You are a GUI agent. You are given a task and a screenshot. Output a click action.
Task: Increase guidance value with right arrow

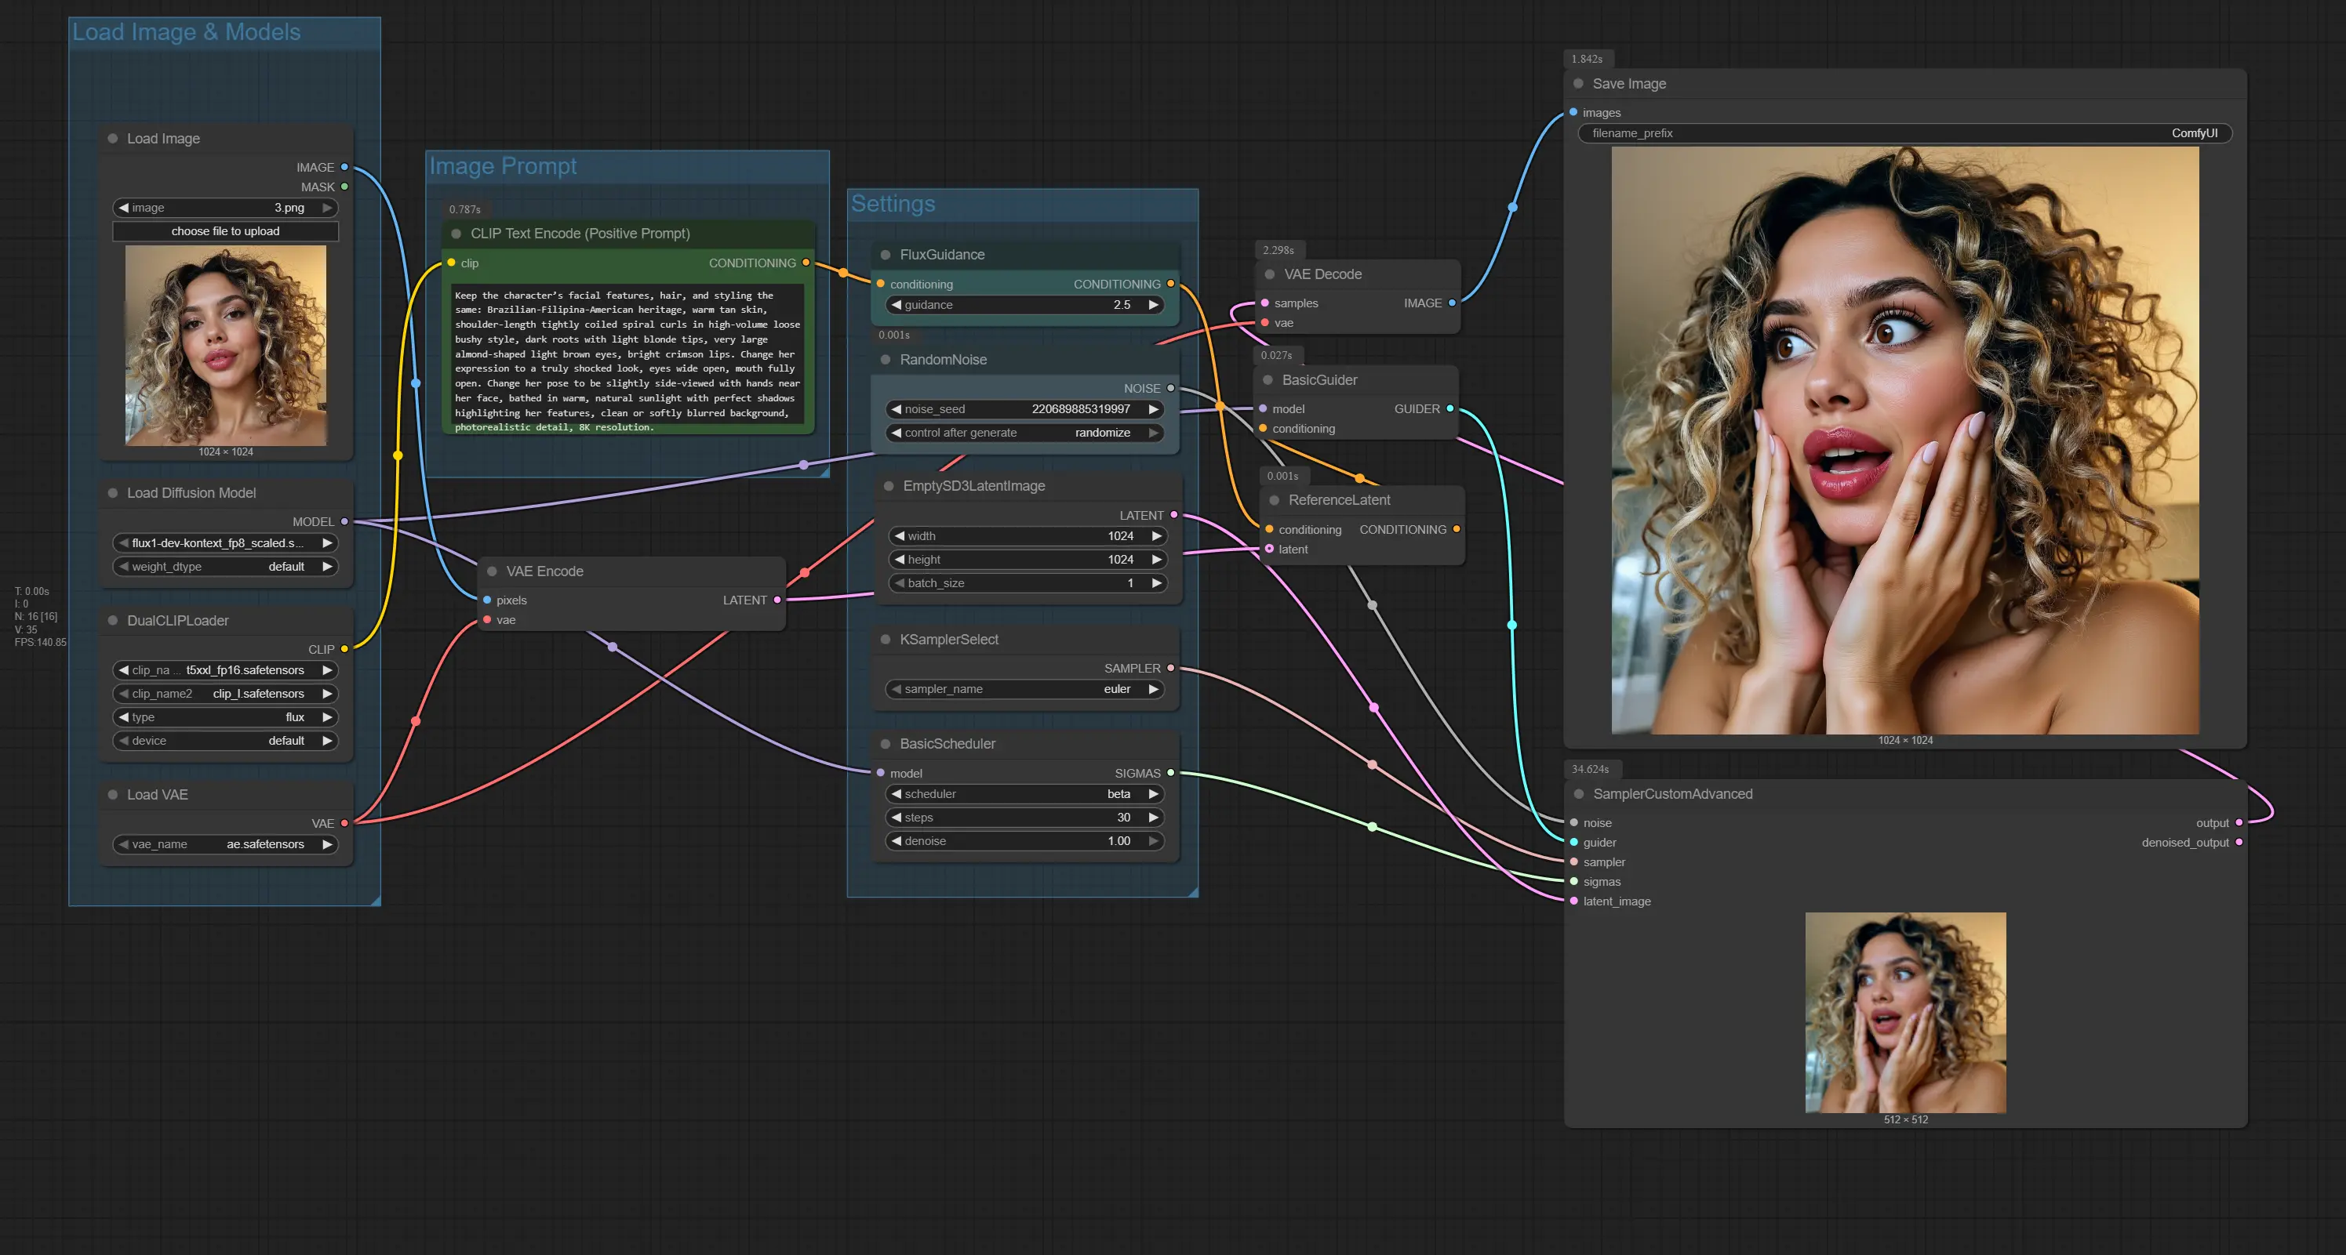click(x=1153, y=305)
